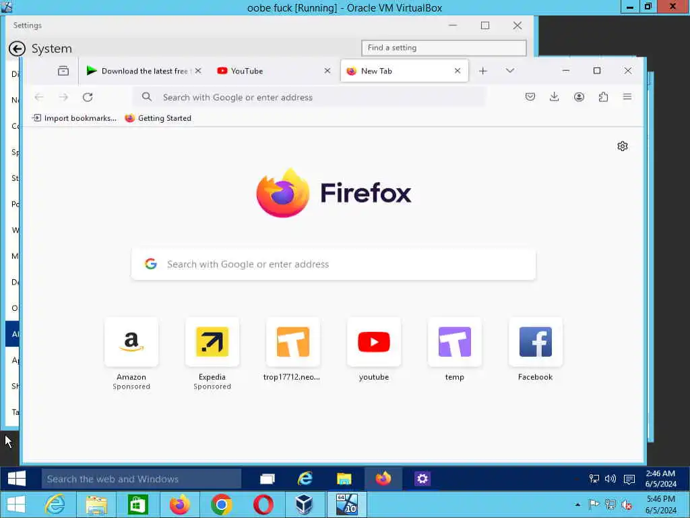Reload the page in Firefox

tap(88, 97)
